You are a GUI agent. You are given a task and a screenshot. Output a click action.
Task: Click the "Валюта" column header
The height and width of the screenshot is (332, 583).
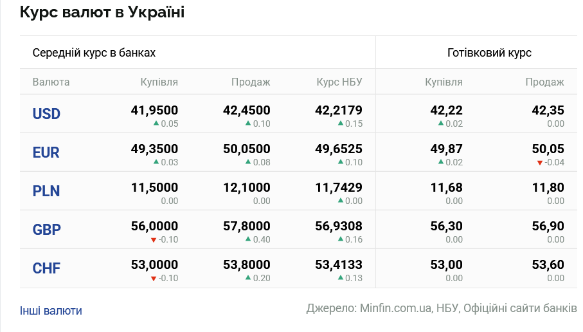51,82
